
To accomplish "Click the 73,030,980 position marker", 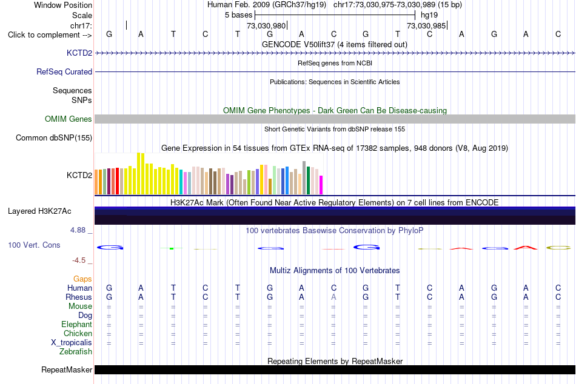I will [266, 25].
